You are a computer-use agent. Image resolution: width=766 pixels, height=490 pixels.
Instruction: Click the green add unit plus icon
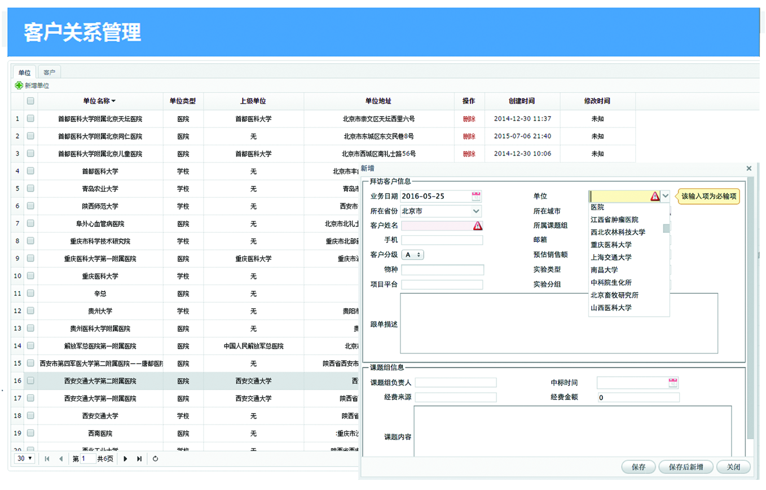(x=19, y=86)
